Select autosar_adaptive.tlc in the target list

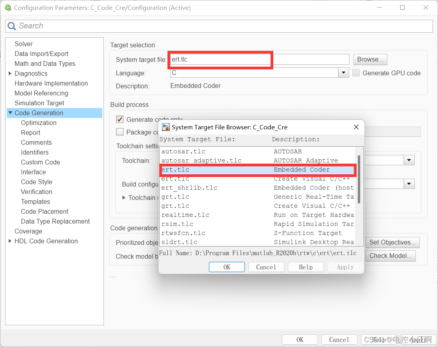(258, 160)
